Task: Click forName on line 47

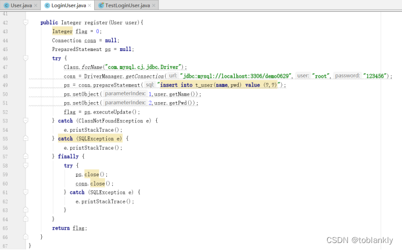Action: click(92, 67)
